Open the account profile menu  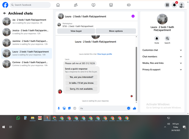click(x=181, y=5)
